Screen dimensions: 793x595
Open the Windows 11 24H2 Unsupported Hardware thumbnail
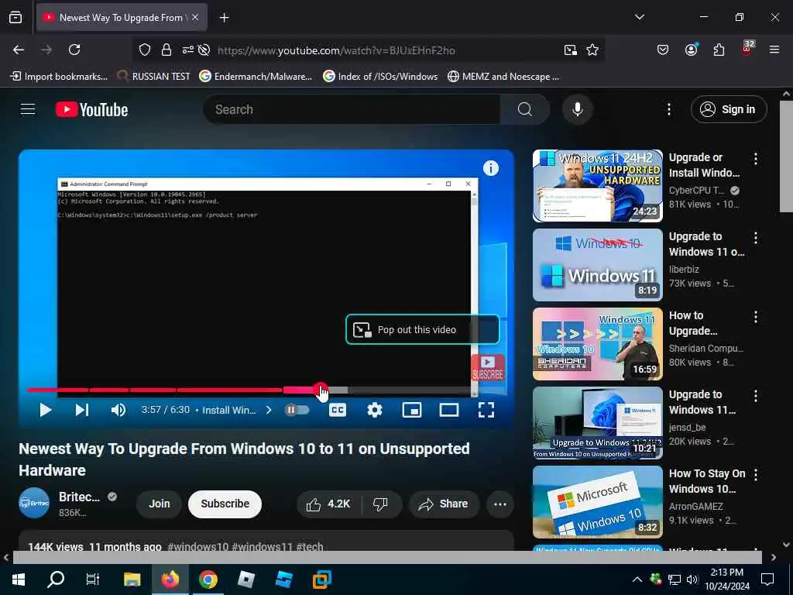click(x=597, y=186)
